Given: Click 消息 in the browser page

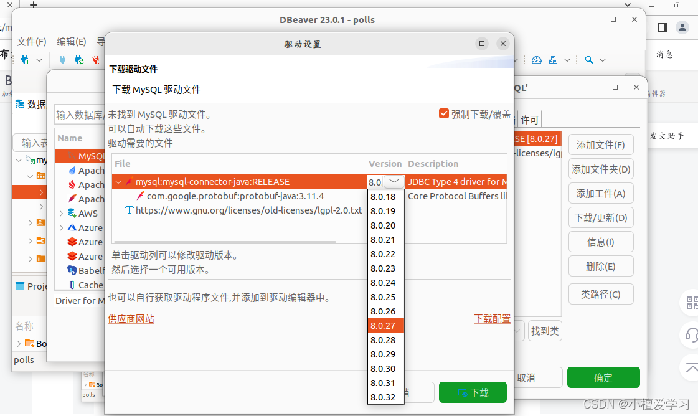Looking at the screenshot, I should [x=664, y=54].
